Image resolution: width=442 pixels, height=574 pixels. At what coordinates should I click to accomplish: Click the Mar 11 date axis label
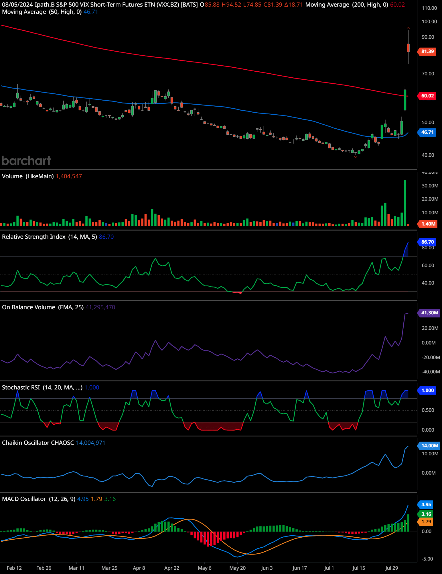pos(77,568)
